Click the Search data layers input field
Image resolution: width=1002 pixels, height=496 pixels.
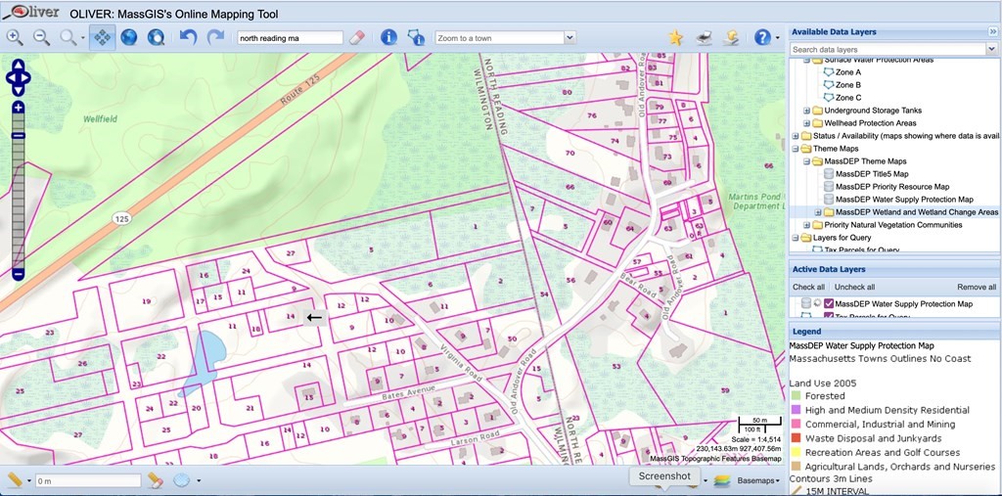click(x=888, y=49)
